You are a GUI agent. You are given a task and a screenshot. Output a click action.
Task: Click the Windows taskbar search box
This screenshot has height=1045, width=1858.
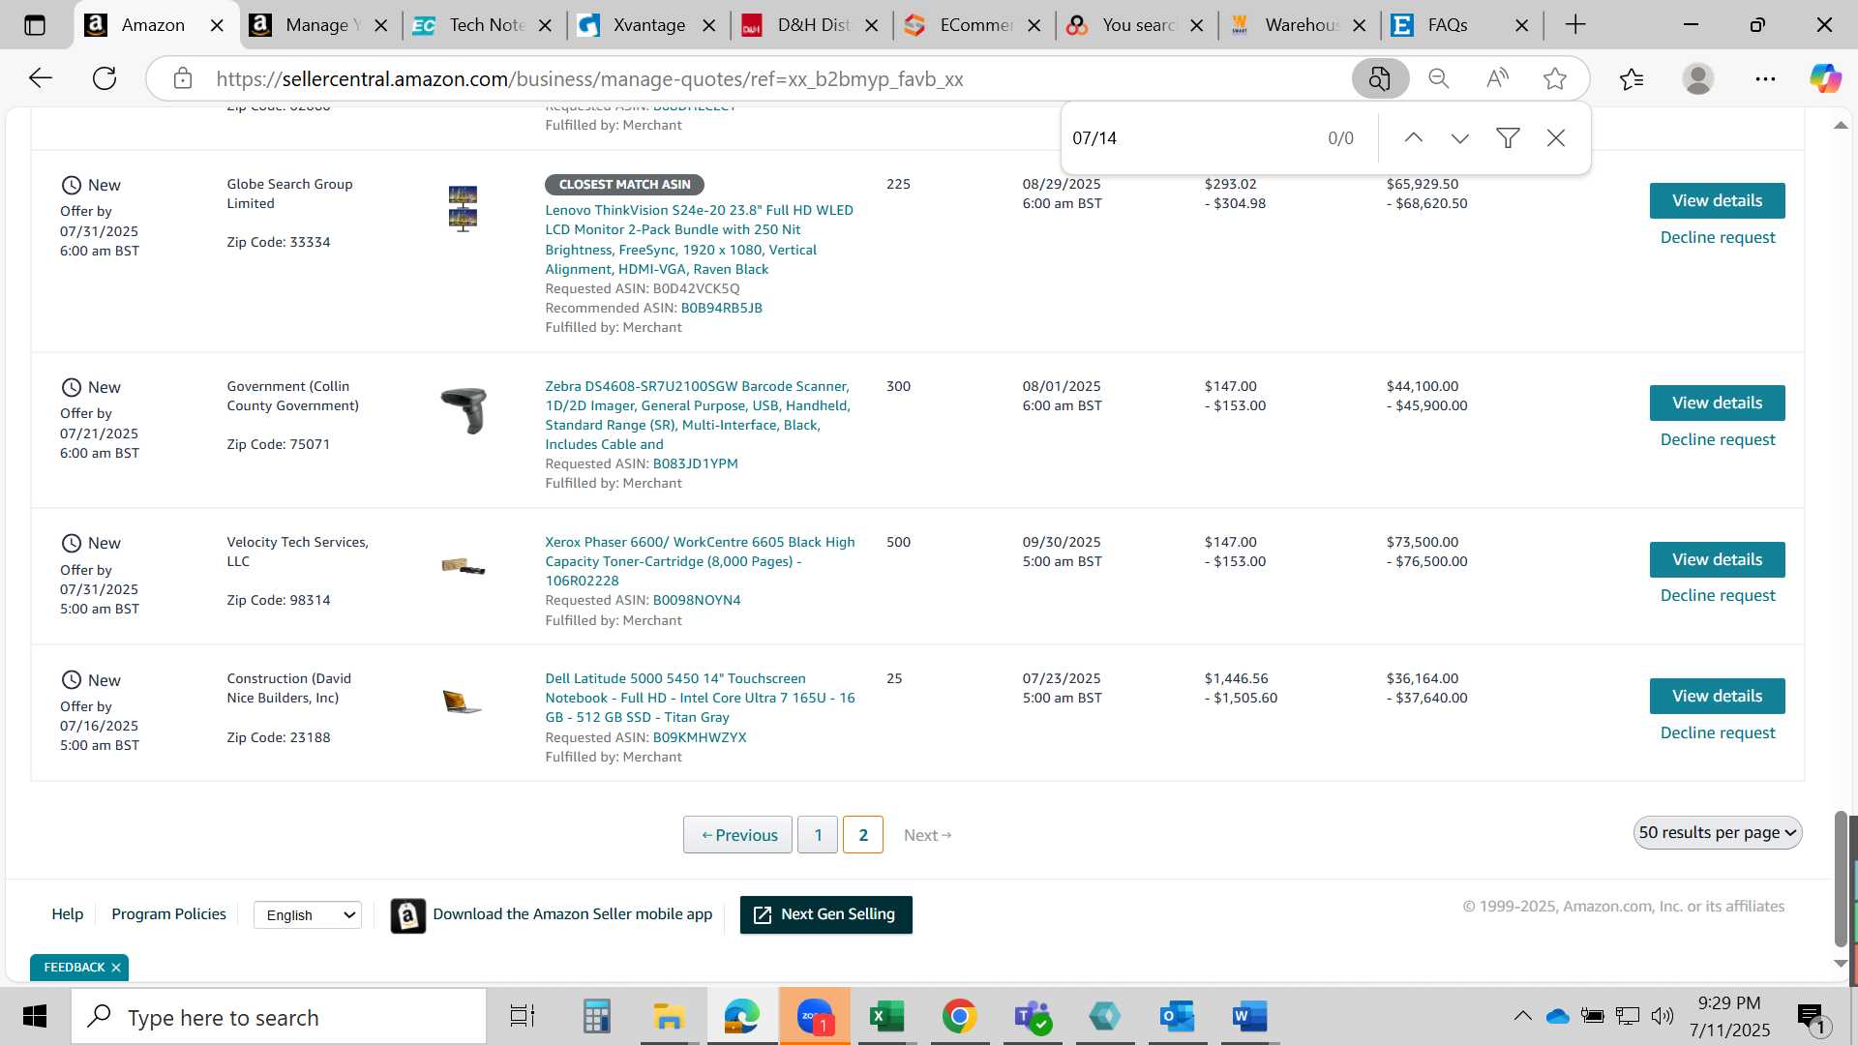[x=279, y=1017]
